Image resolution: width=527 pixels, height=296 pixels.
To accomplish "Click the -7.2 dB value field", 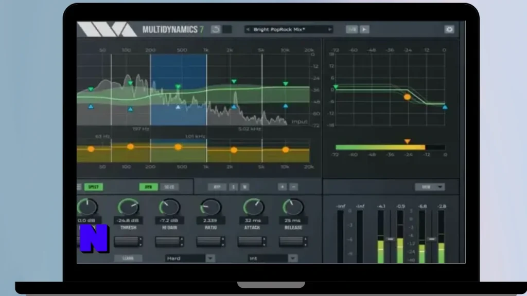I will (169, 220).
